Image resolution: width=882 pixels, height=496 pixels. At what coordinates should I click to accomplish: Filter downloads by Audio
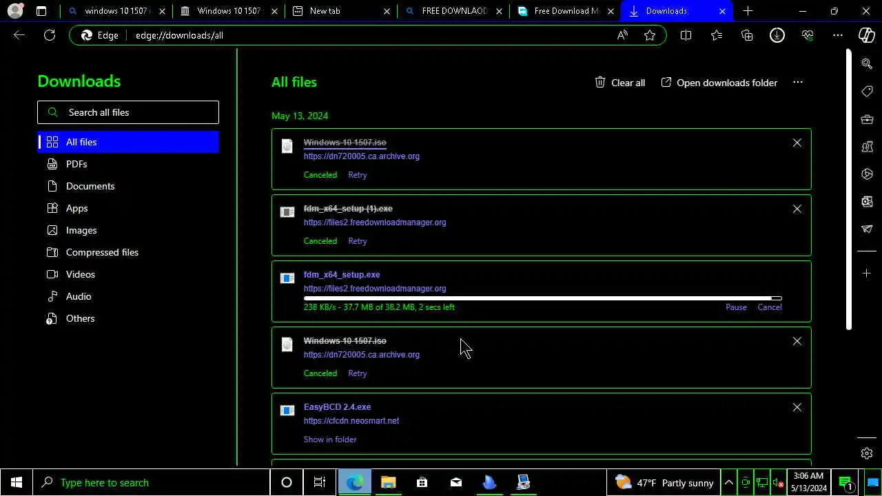pyautogui.click(x=128, y=296)
